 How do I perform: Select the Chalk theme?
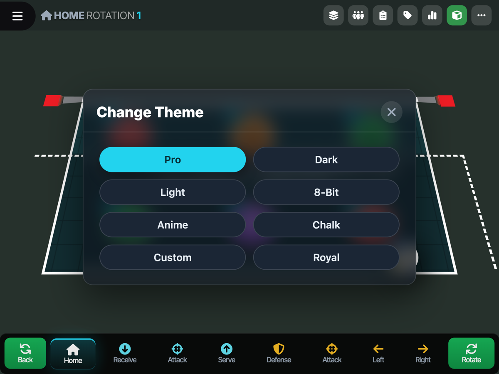click(326, 225)
